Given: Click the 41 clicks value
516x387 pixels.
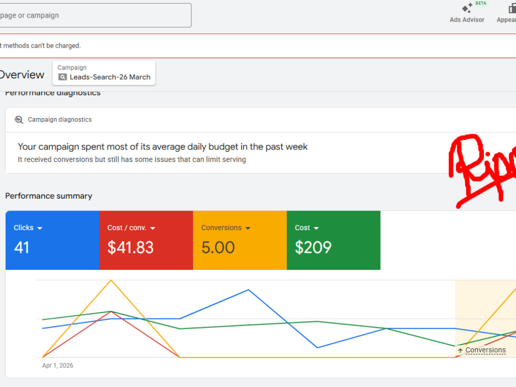Looking at the screenshot, I should click(x=22, y=248).
